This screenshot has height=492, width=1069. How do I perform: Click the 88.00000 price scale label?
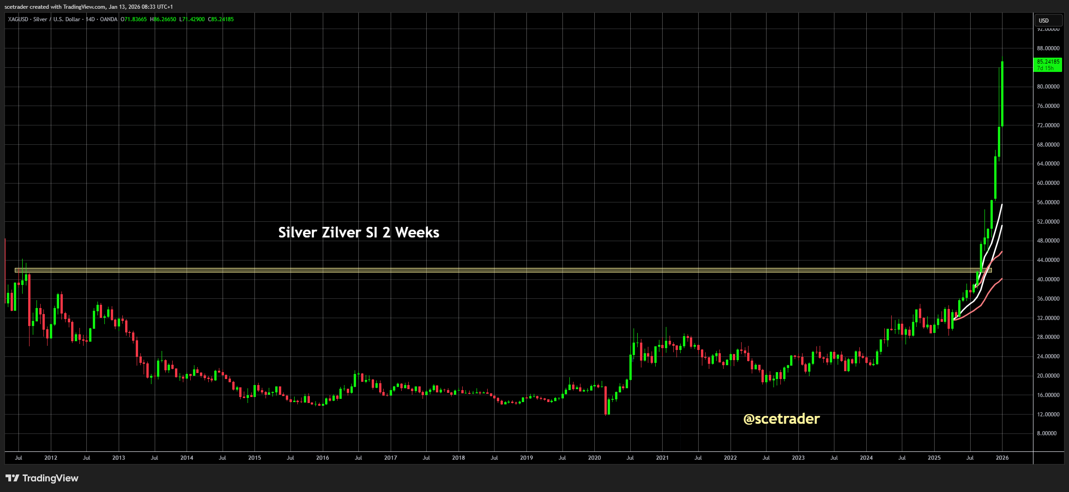click(x=1048, y=48)
